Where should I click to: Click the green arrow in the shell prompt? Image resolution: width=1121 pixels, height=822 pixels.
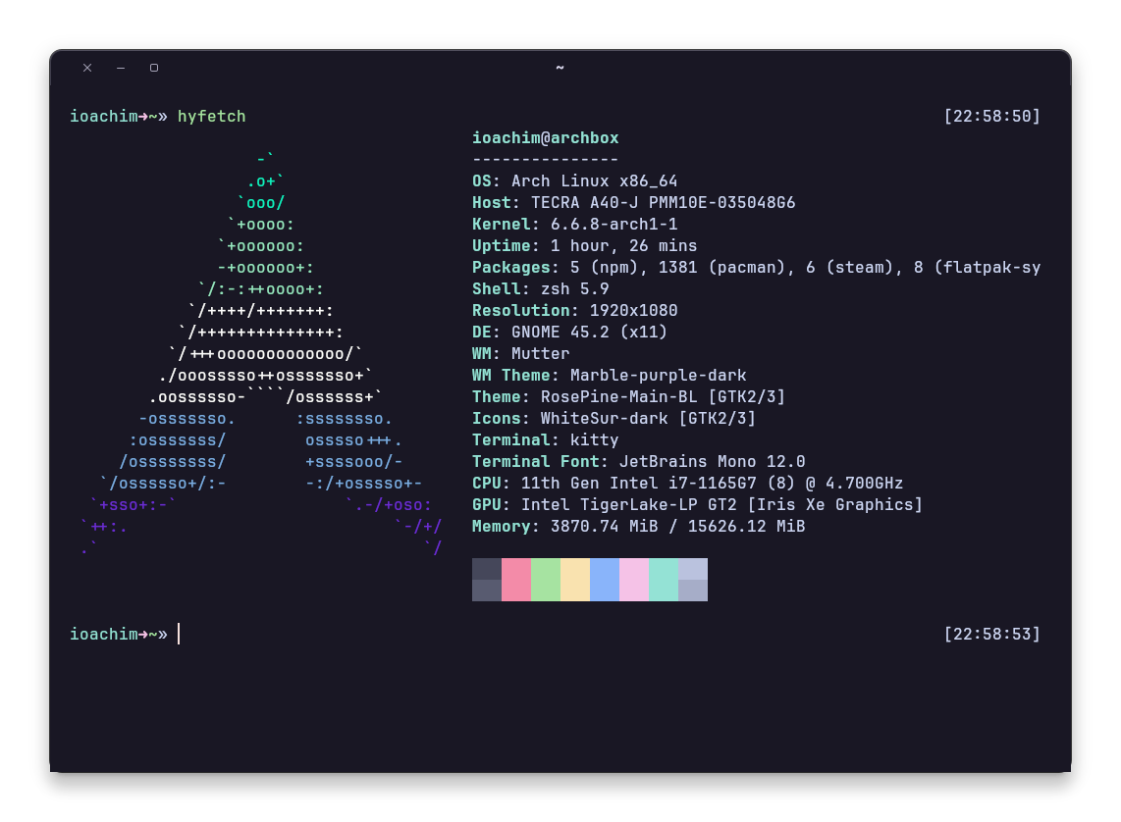144,116
